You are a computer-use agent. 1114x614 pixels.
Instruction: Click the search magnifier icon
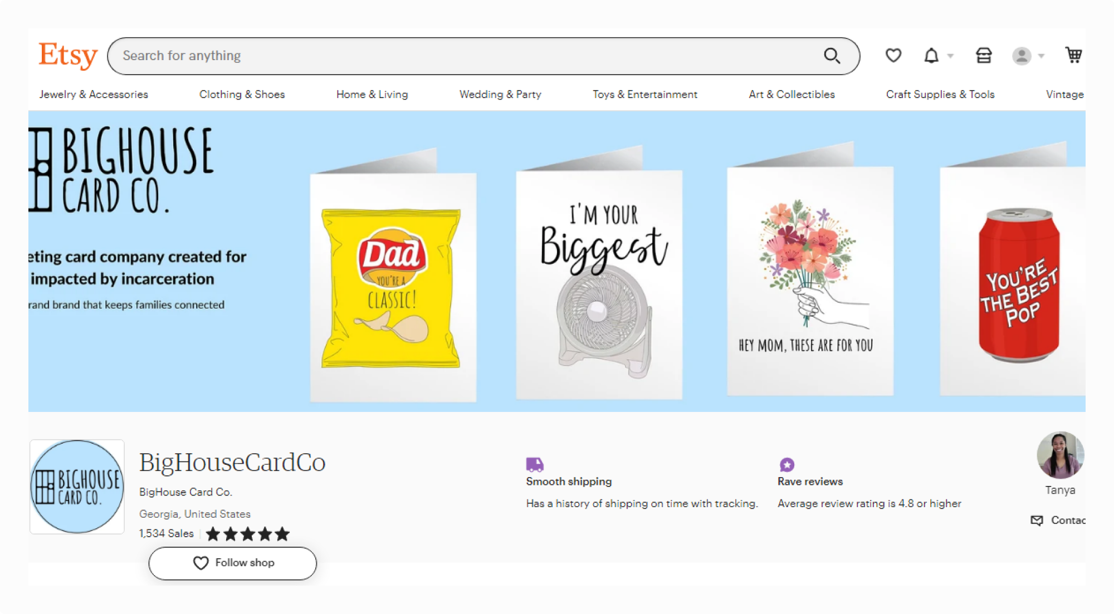[832, 56]
